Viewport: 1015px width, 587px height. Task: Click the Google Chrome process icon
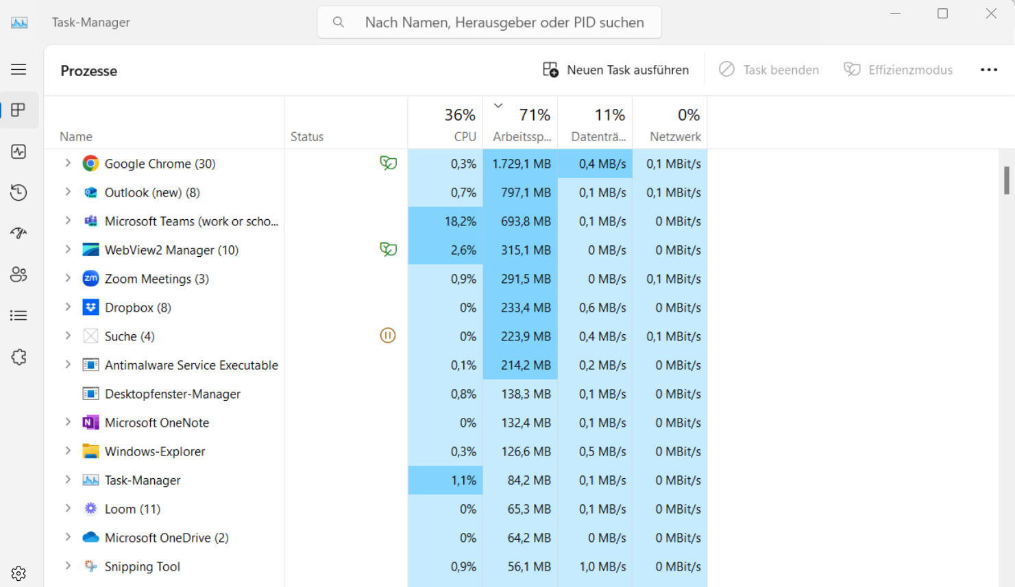coord(90,163)
